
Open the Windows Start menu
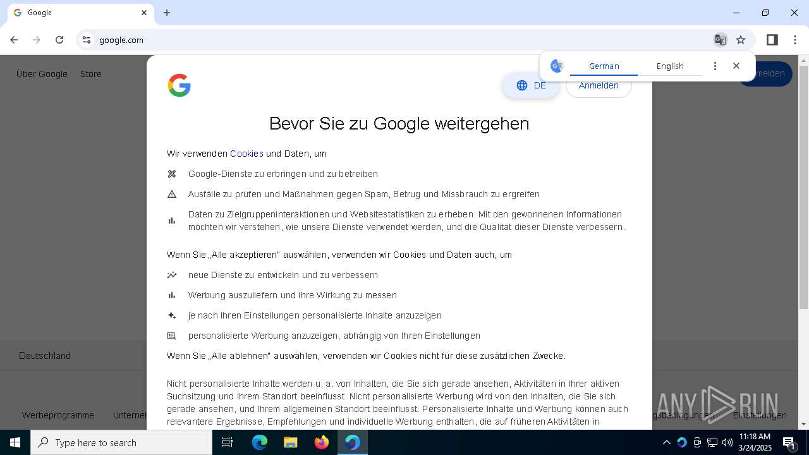point(15,442)
